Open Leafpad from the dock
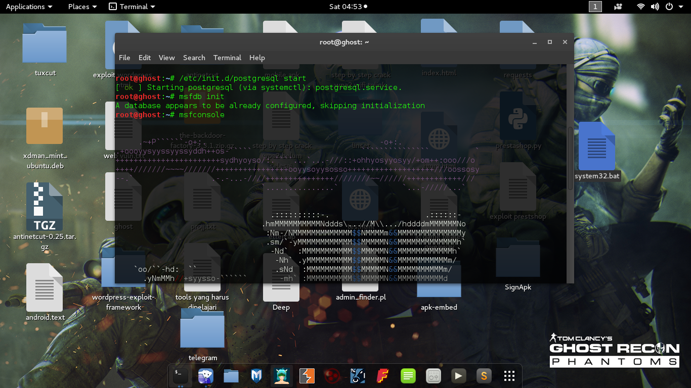This screenshot has width=691, height=388. click(x=408, y=376)
